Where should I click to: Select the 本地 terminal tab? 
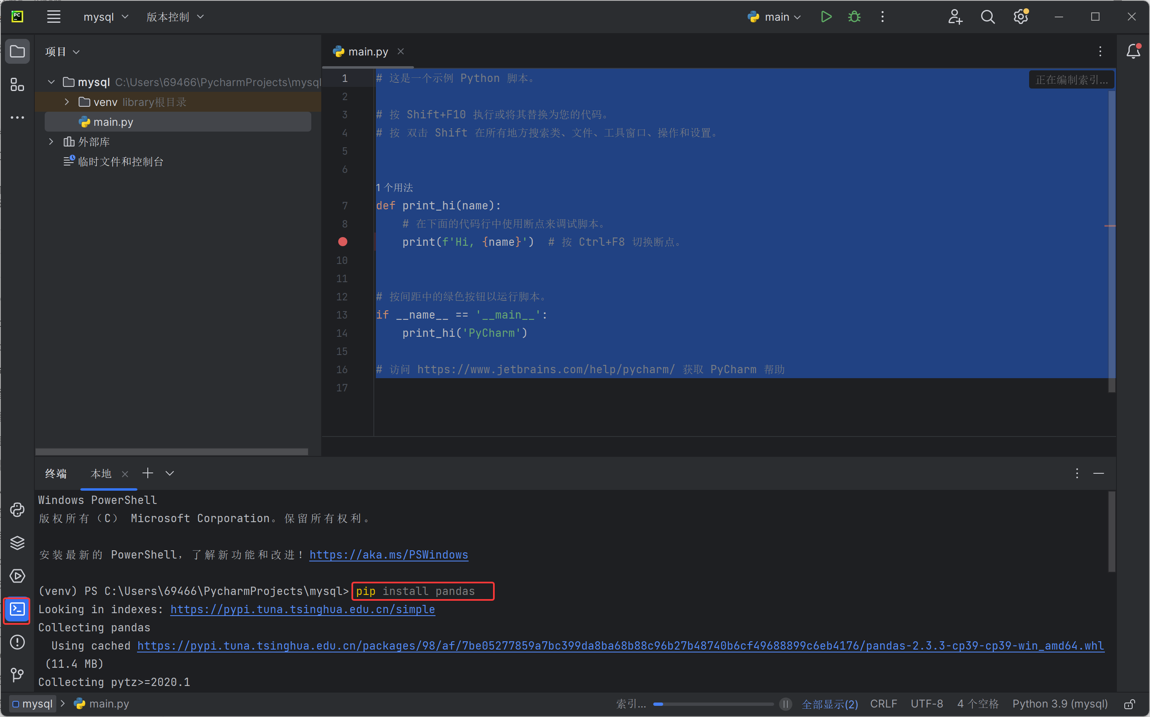click(101, 473)
